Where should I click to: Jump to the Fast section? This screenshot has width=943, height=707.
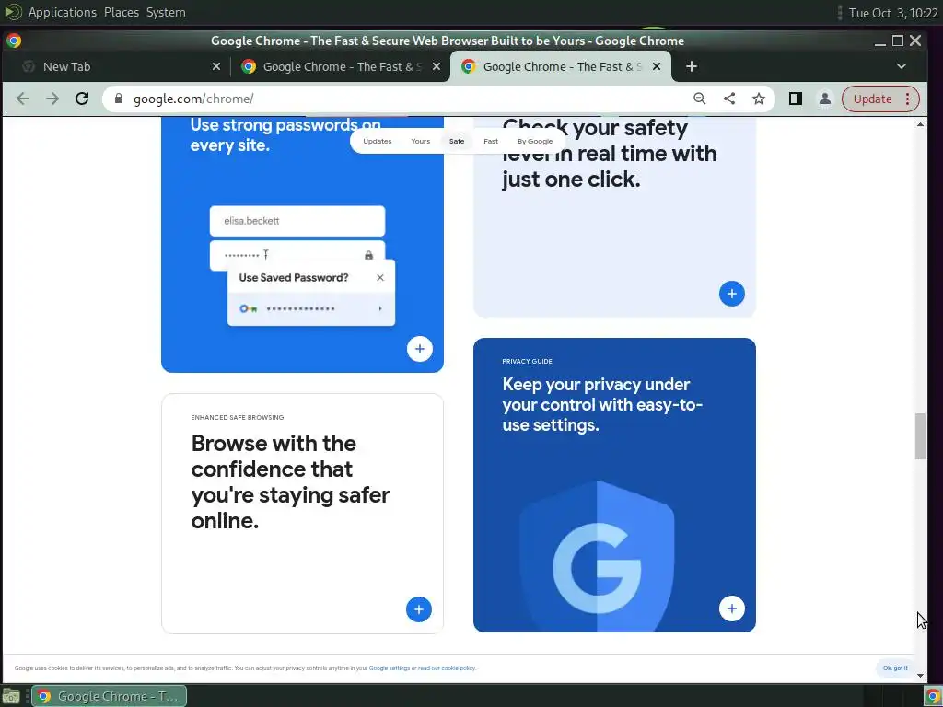click(x=491, y=141)
